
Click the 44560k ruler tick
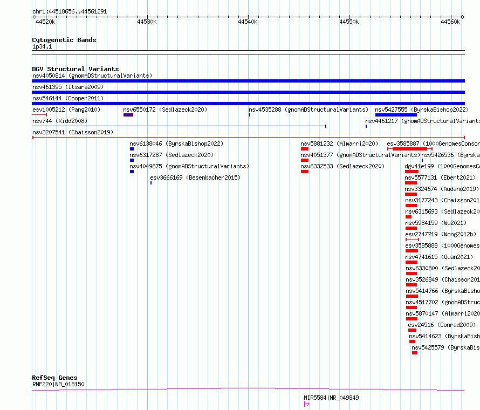pos(450,22)
